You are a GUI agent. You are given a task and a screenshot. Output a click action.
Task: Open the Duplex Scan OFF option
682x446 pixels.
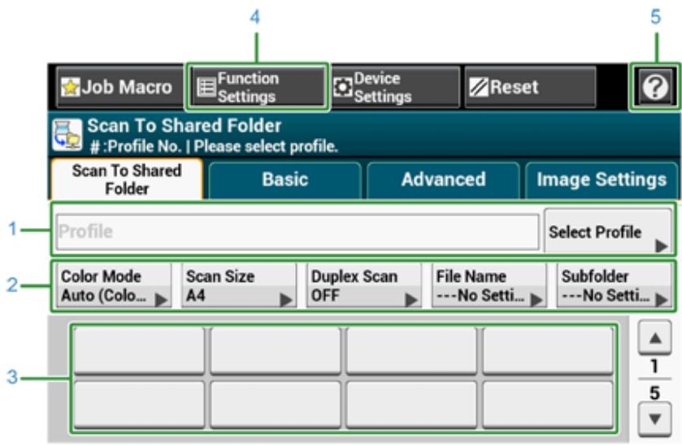(365, 286)
